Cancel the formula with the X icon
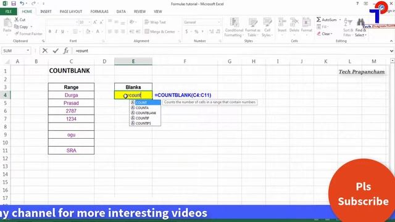395x222 pixels. click(x=45, y=51)
